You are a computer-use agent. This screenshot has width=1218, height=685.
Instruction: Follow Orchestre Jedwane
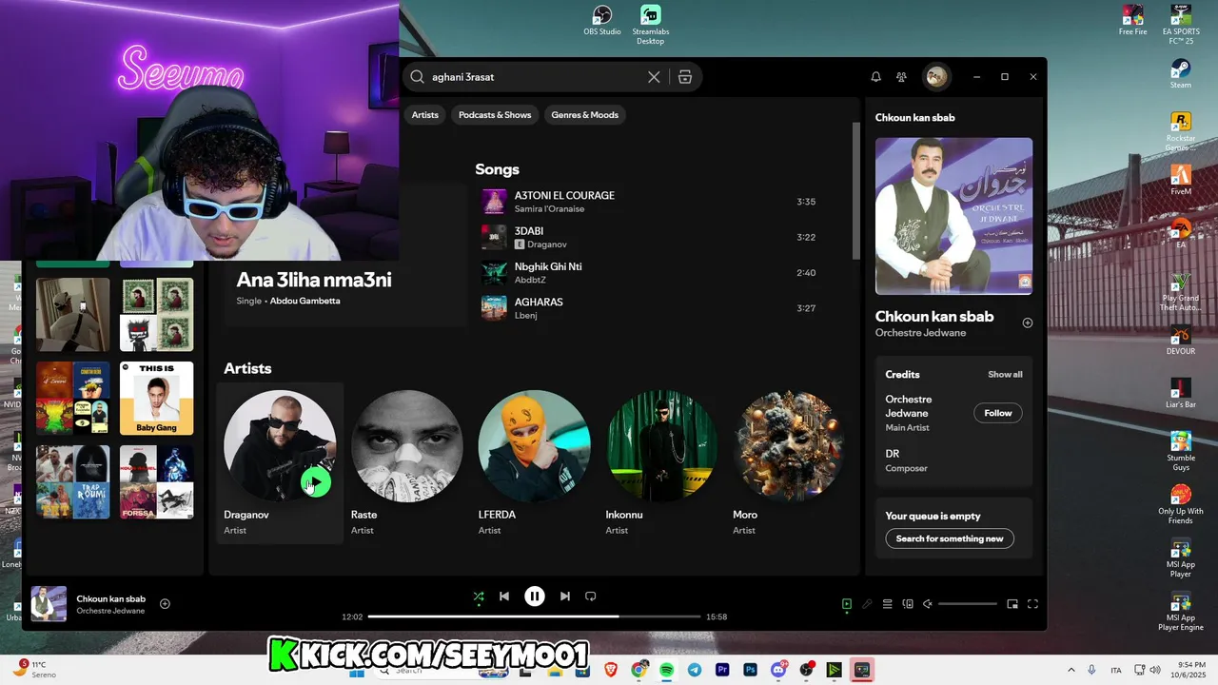pyautogui.click(x=997, y=413)
